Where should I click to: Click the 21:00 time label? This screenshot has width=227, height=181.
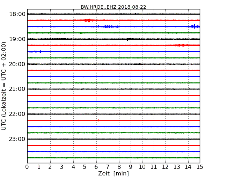tap(17, 89)
